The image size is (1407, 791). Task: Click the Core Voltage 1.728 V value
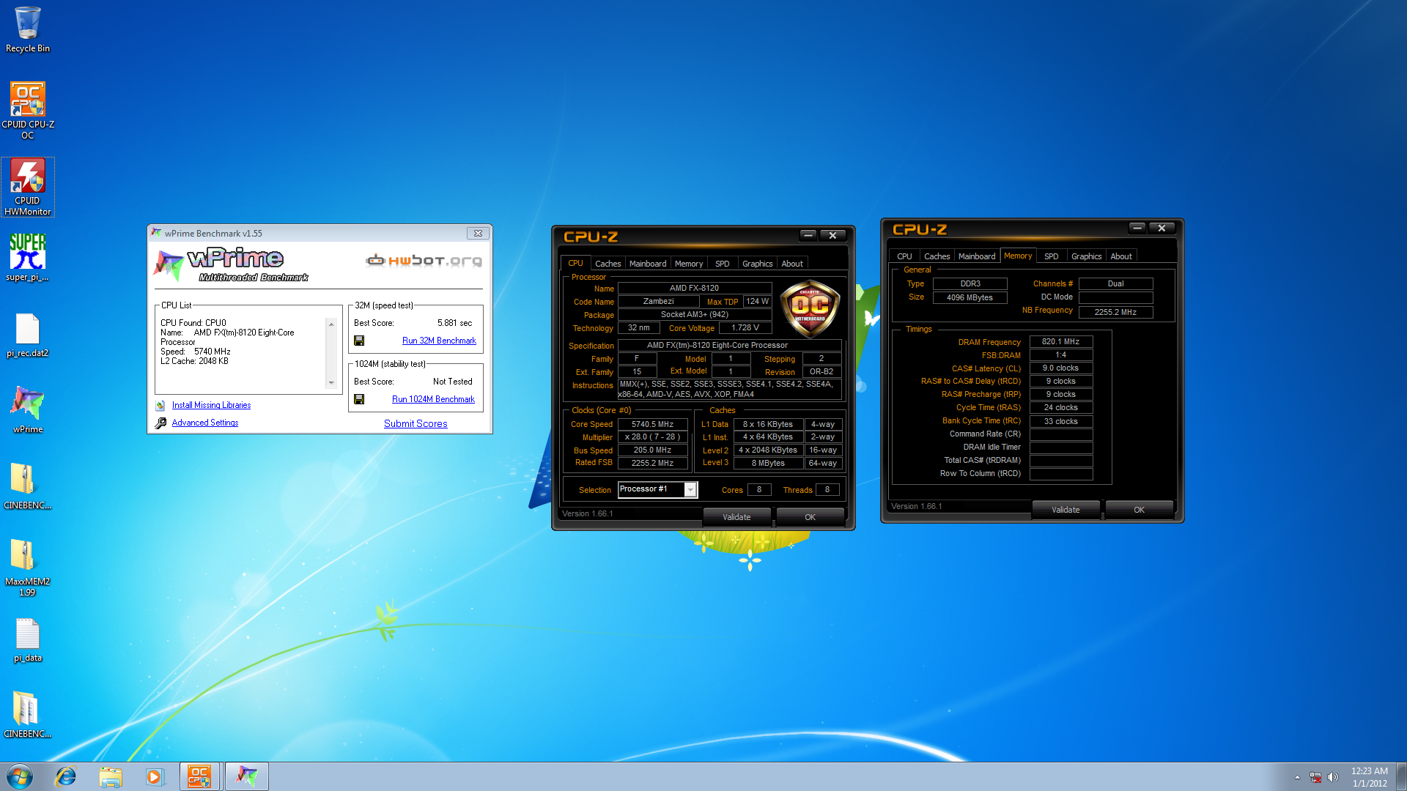745,328
